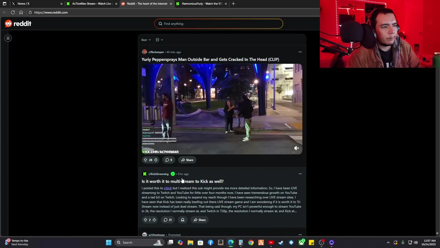Open the 21 comments on Kick post
Image resolution: width=440 pixels, height=248 pixels.
168,220
